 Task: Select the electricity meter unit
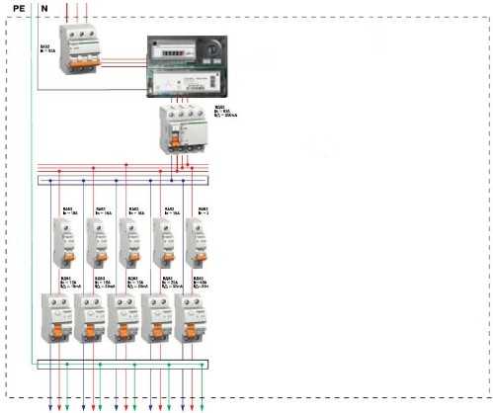[x=187, y=66]
